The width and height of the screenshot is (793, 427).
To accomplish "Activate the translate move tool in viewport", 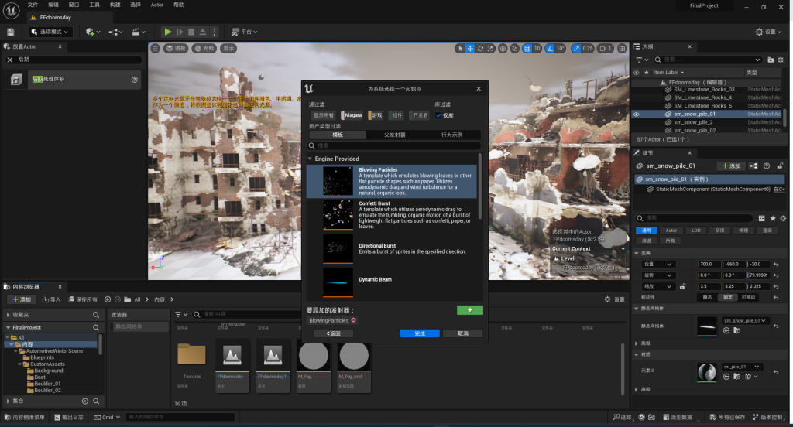I will pos(470,49).
